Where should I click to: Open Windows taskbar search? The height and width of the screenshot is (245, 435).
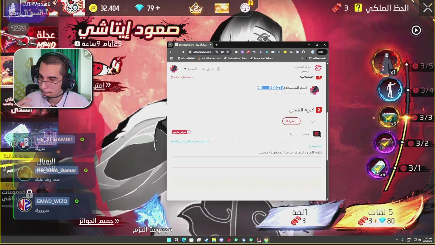(176, 240)
